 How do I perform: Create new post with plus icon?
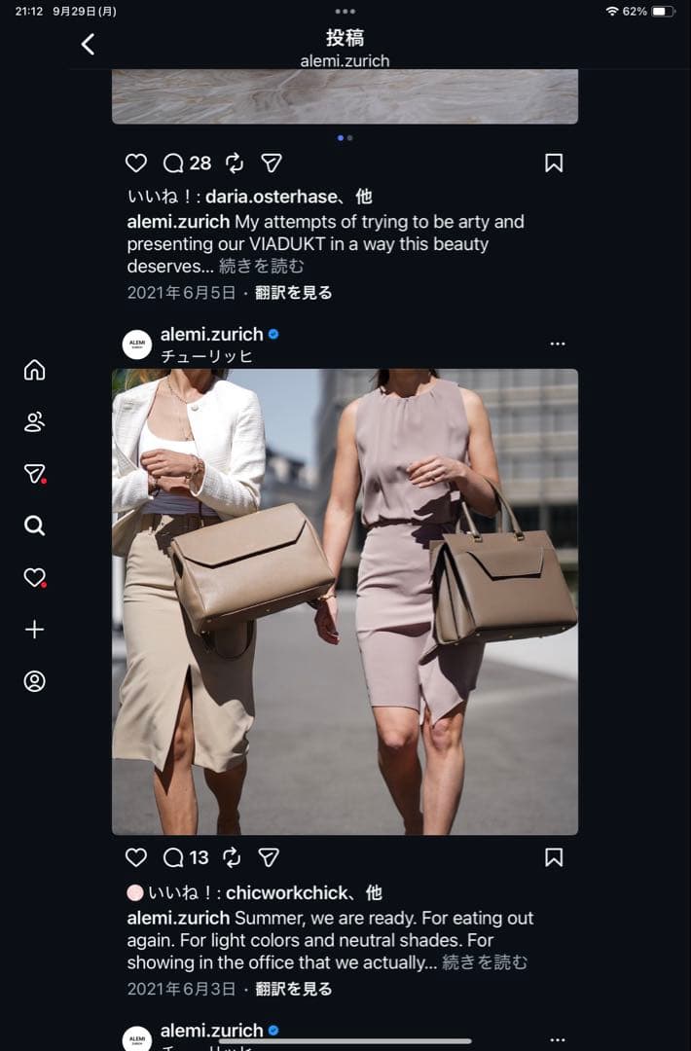[x=34, y=630]
